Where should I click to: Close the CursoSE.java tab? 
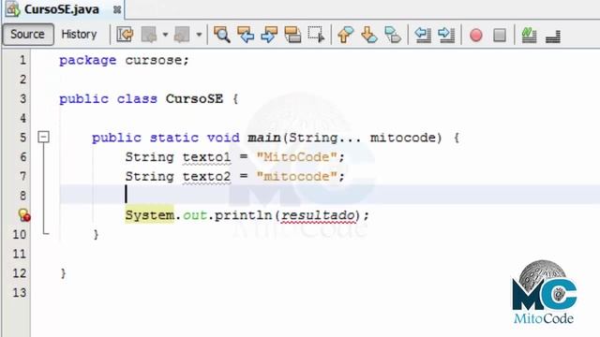click(x=117, y=10)
